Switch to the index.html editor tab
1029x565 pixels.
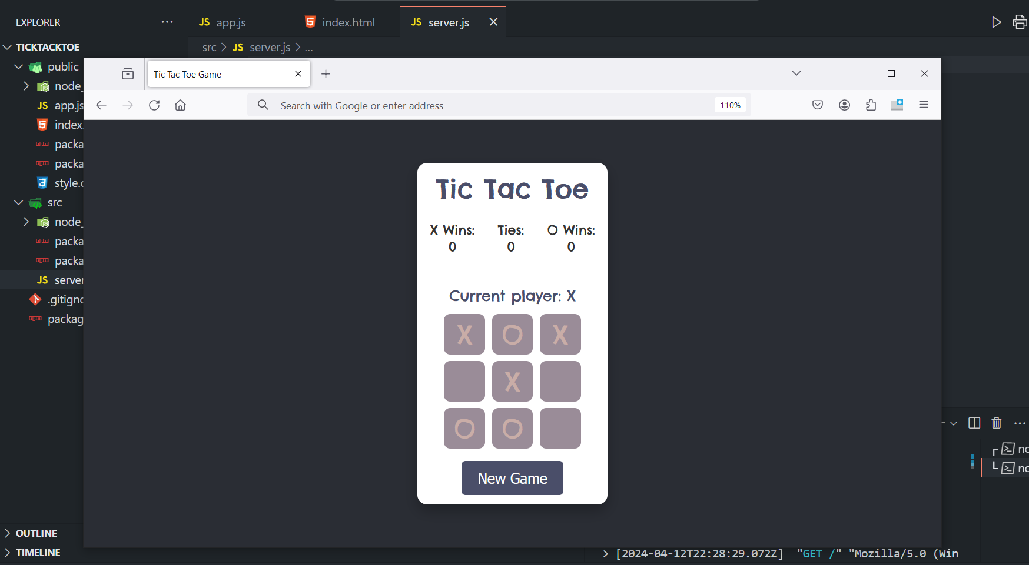[x=347, y=22]
